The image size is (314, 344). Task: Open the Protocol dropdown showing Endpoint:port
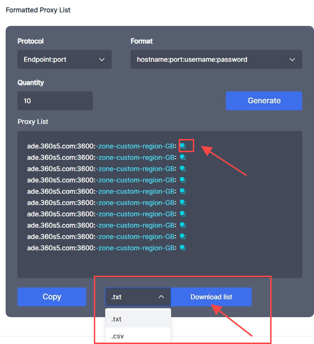click(x=65, y=60)
